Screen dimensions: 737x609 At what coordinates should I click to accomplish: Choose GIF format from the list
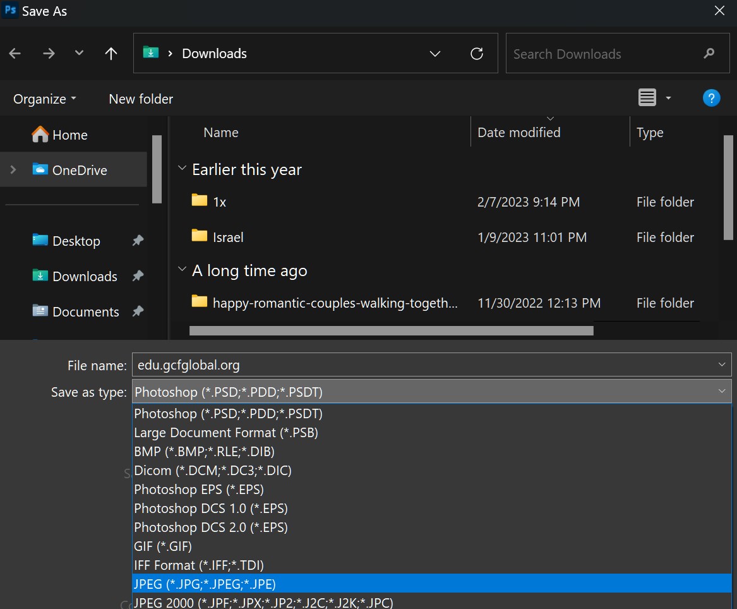click(x=163, y=546)
